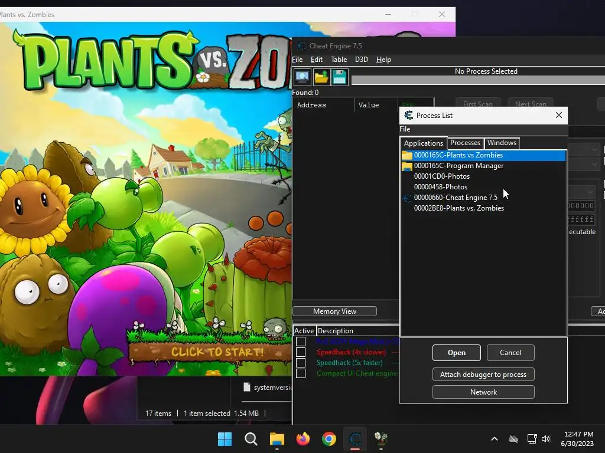Click the Open button

[x=457, y=353]
